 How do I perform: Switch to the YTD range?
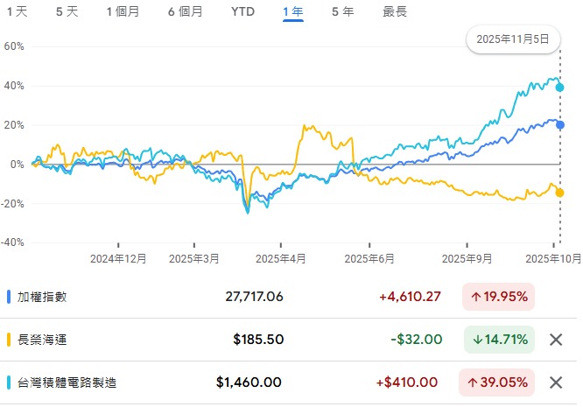click(242, 11)
